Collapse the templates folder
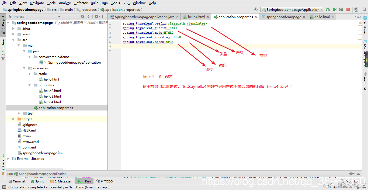 30,85
